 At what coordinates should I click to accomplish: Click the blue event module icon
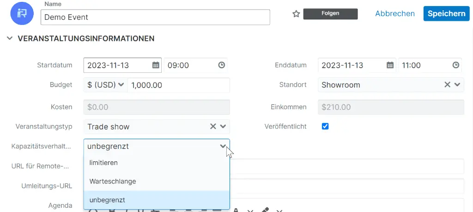pyautogui.click(x=22, y=13)
